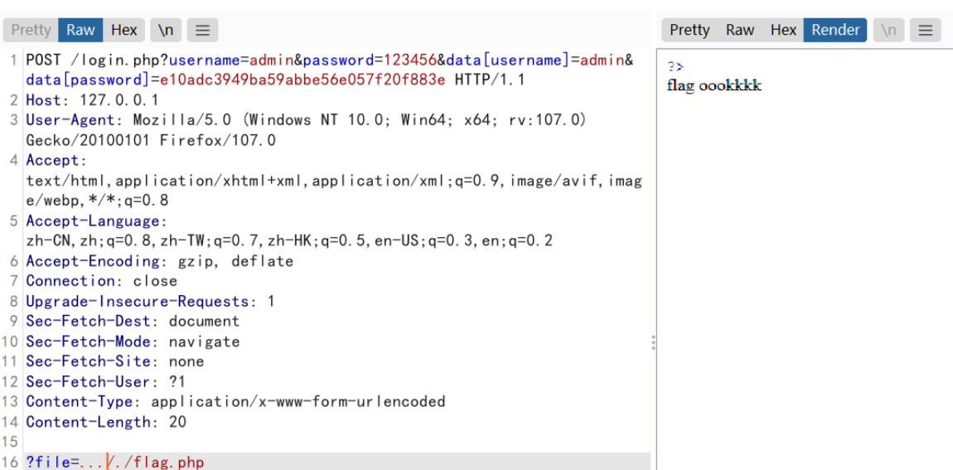Click the Gecko/20100101 Firefox/107.0 text

(151, 140)
